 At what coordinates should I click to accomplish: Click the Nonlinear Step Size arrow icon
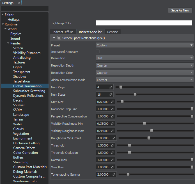click(112, 109)
